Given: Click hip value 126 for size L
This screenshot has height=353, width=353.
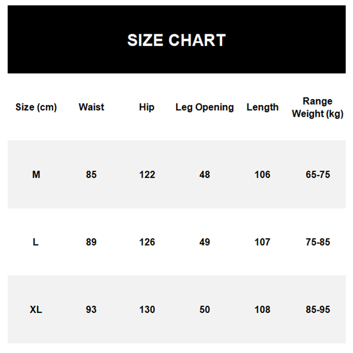Looking at the screenshot, I should point(147,242).
